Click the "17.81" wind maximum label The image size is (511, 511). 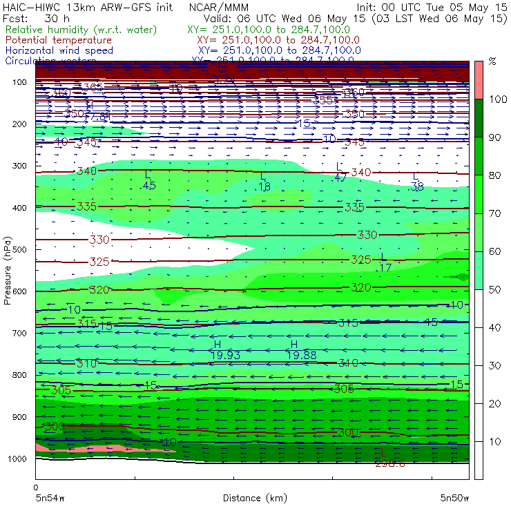click(98, 117)
